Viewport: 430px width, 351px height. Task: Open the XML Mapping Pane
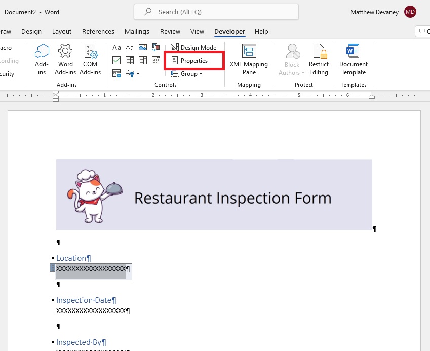(249, 59)
